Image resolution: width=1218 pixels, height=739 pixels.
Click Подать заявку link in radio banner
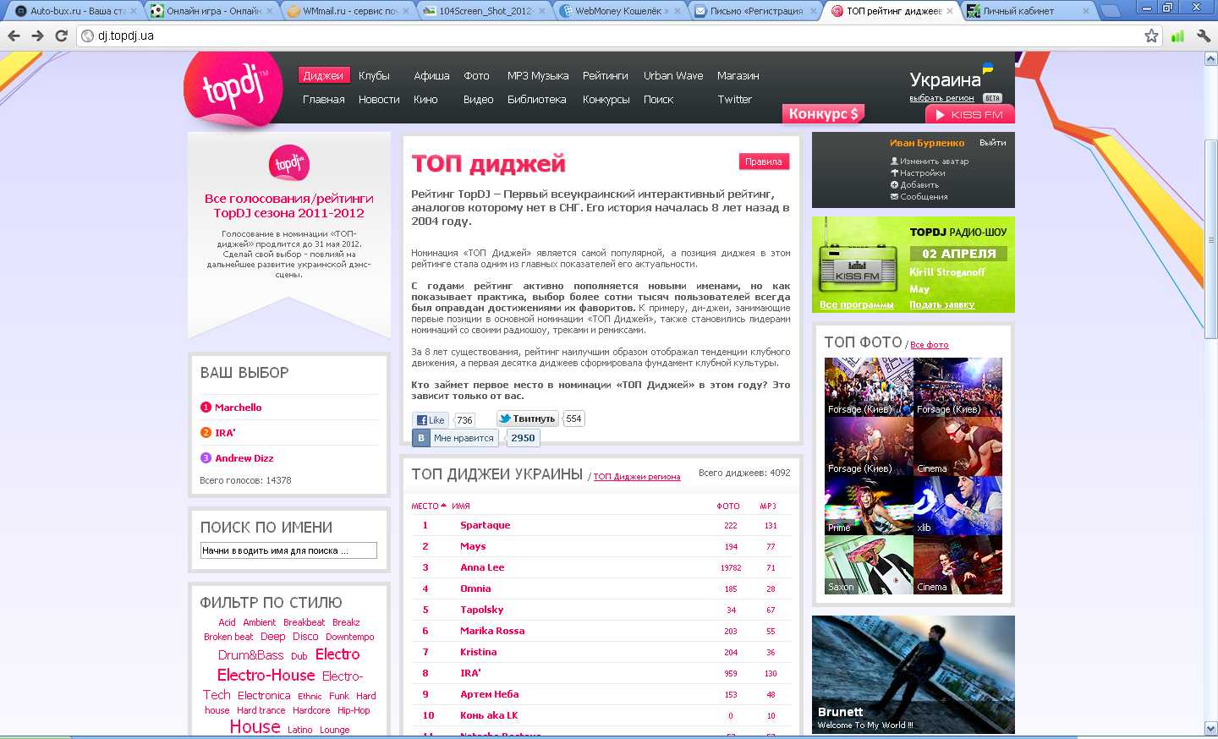click(941, 304)
